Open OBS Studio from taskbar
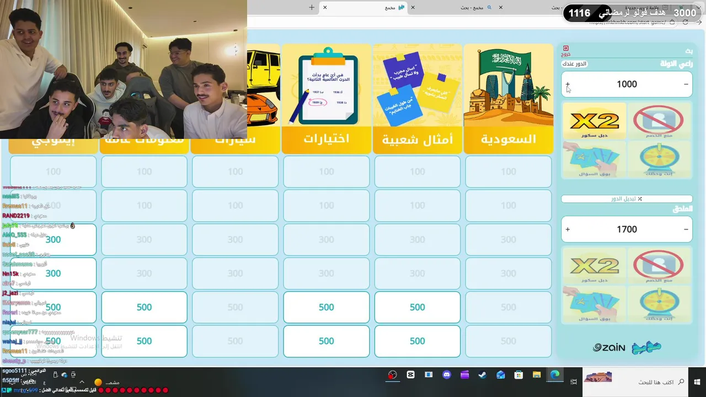Viewport: 706px width, 397px height. coord(392,375)
